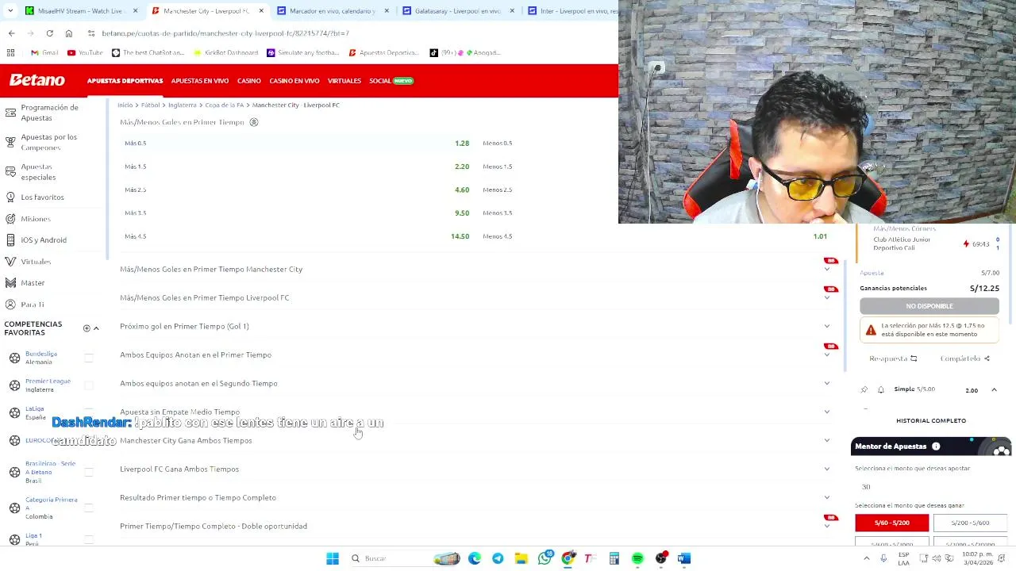Click the browser address bar URL
Screen dimensions: 1016x571
pyautogui.click(x=225, y=33)
